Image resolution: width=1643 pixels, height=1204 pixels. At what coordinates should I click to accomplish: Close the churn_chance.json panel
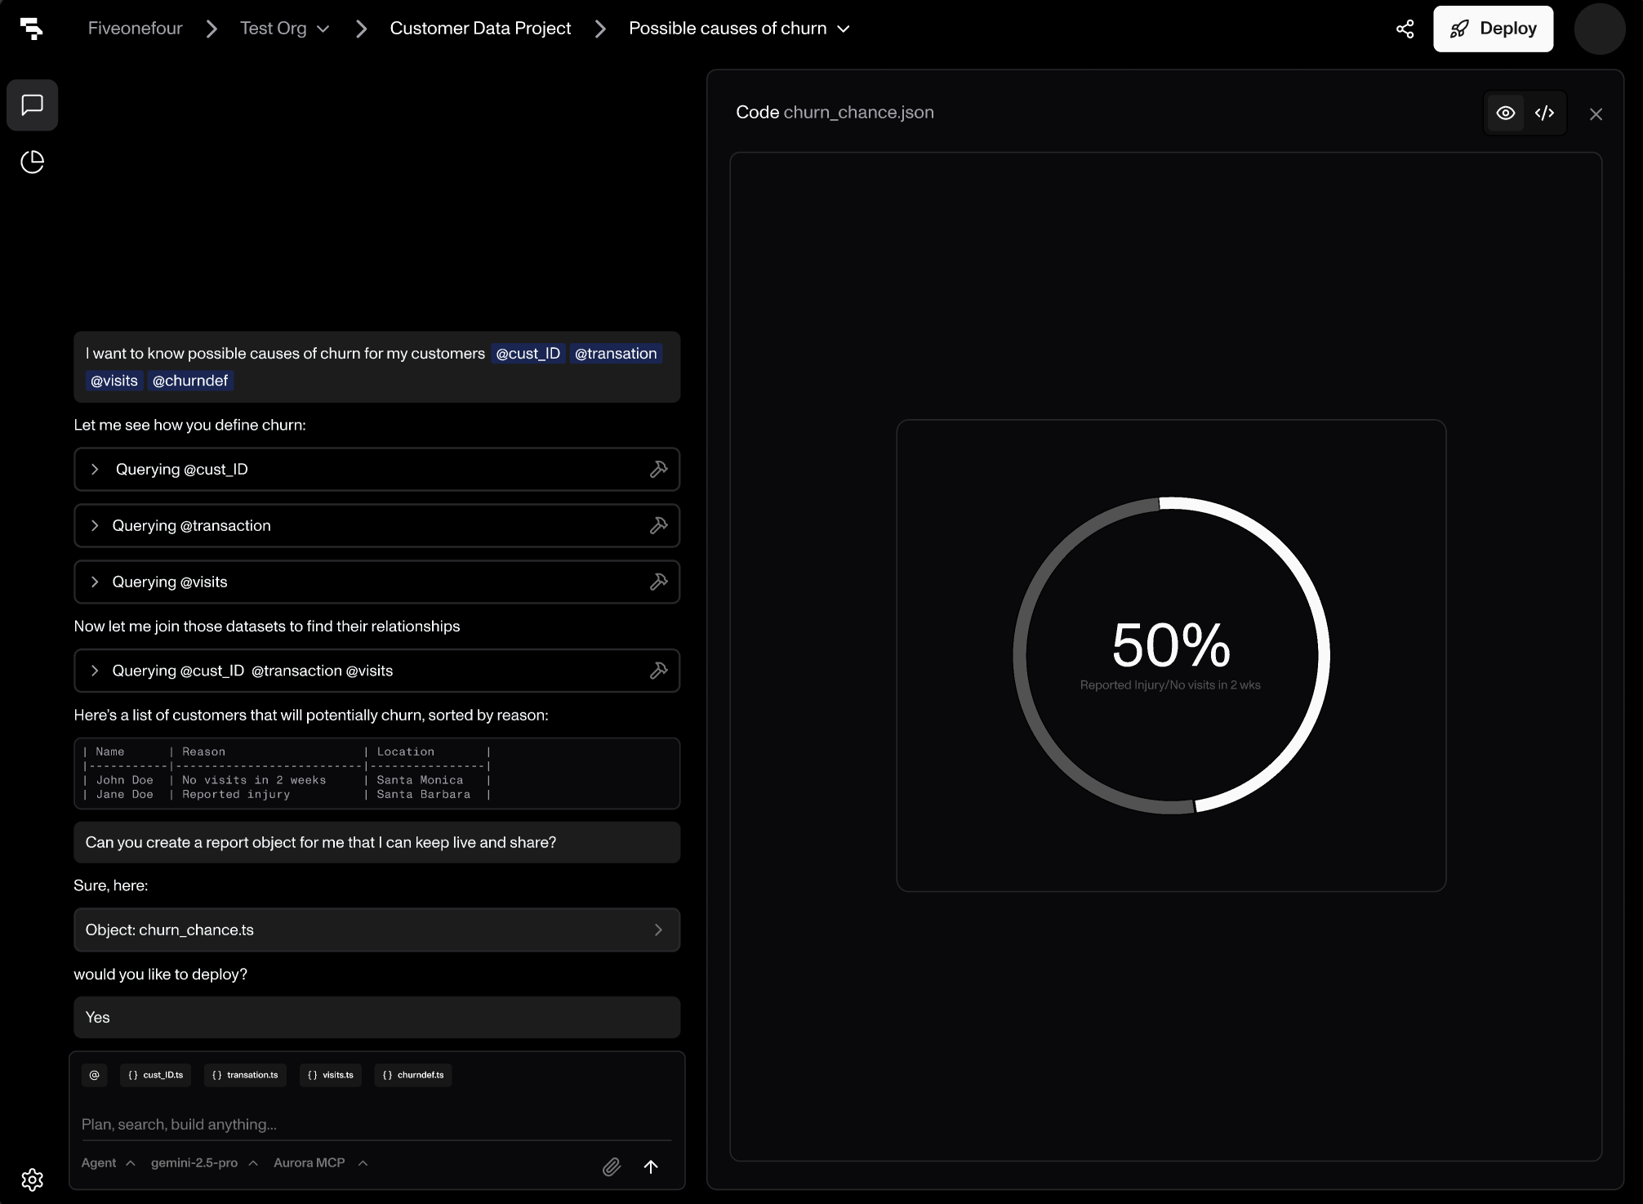tap(1596, 114)
